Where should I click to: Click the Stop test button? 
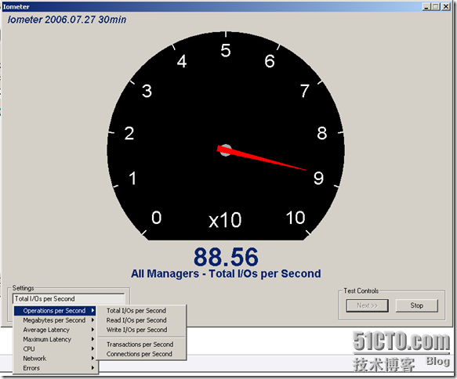click(417, 305)
